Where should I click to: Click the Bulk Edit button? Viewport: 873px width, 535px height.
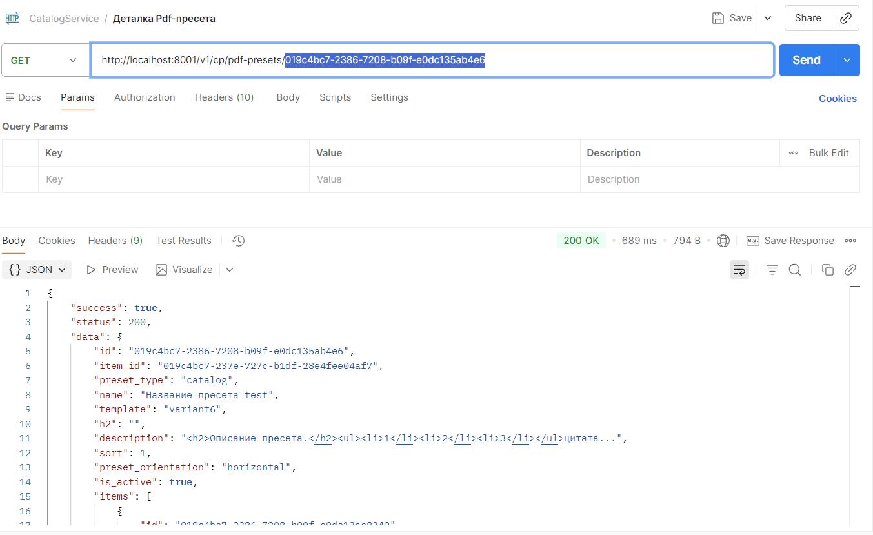pyautogui.click(x=819, y=153)
